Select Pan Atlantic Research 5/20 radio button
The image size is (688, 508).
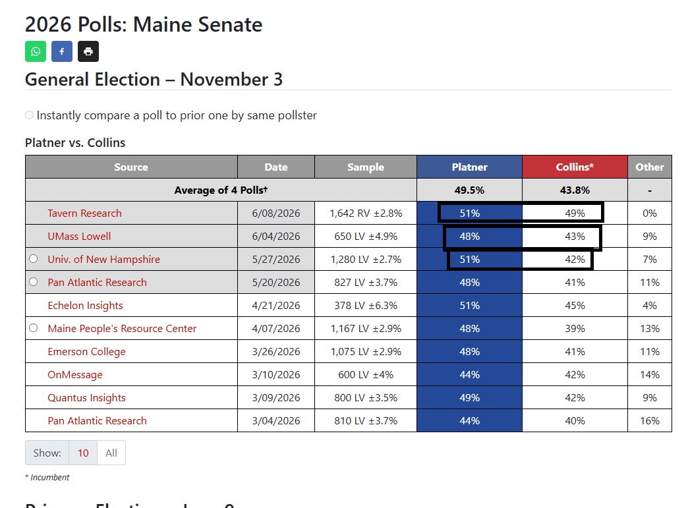click(x=34, y=281)
